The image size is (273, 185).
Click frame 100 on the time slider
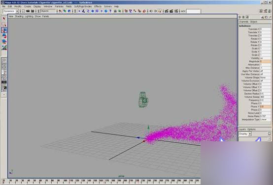click(65, 181)
